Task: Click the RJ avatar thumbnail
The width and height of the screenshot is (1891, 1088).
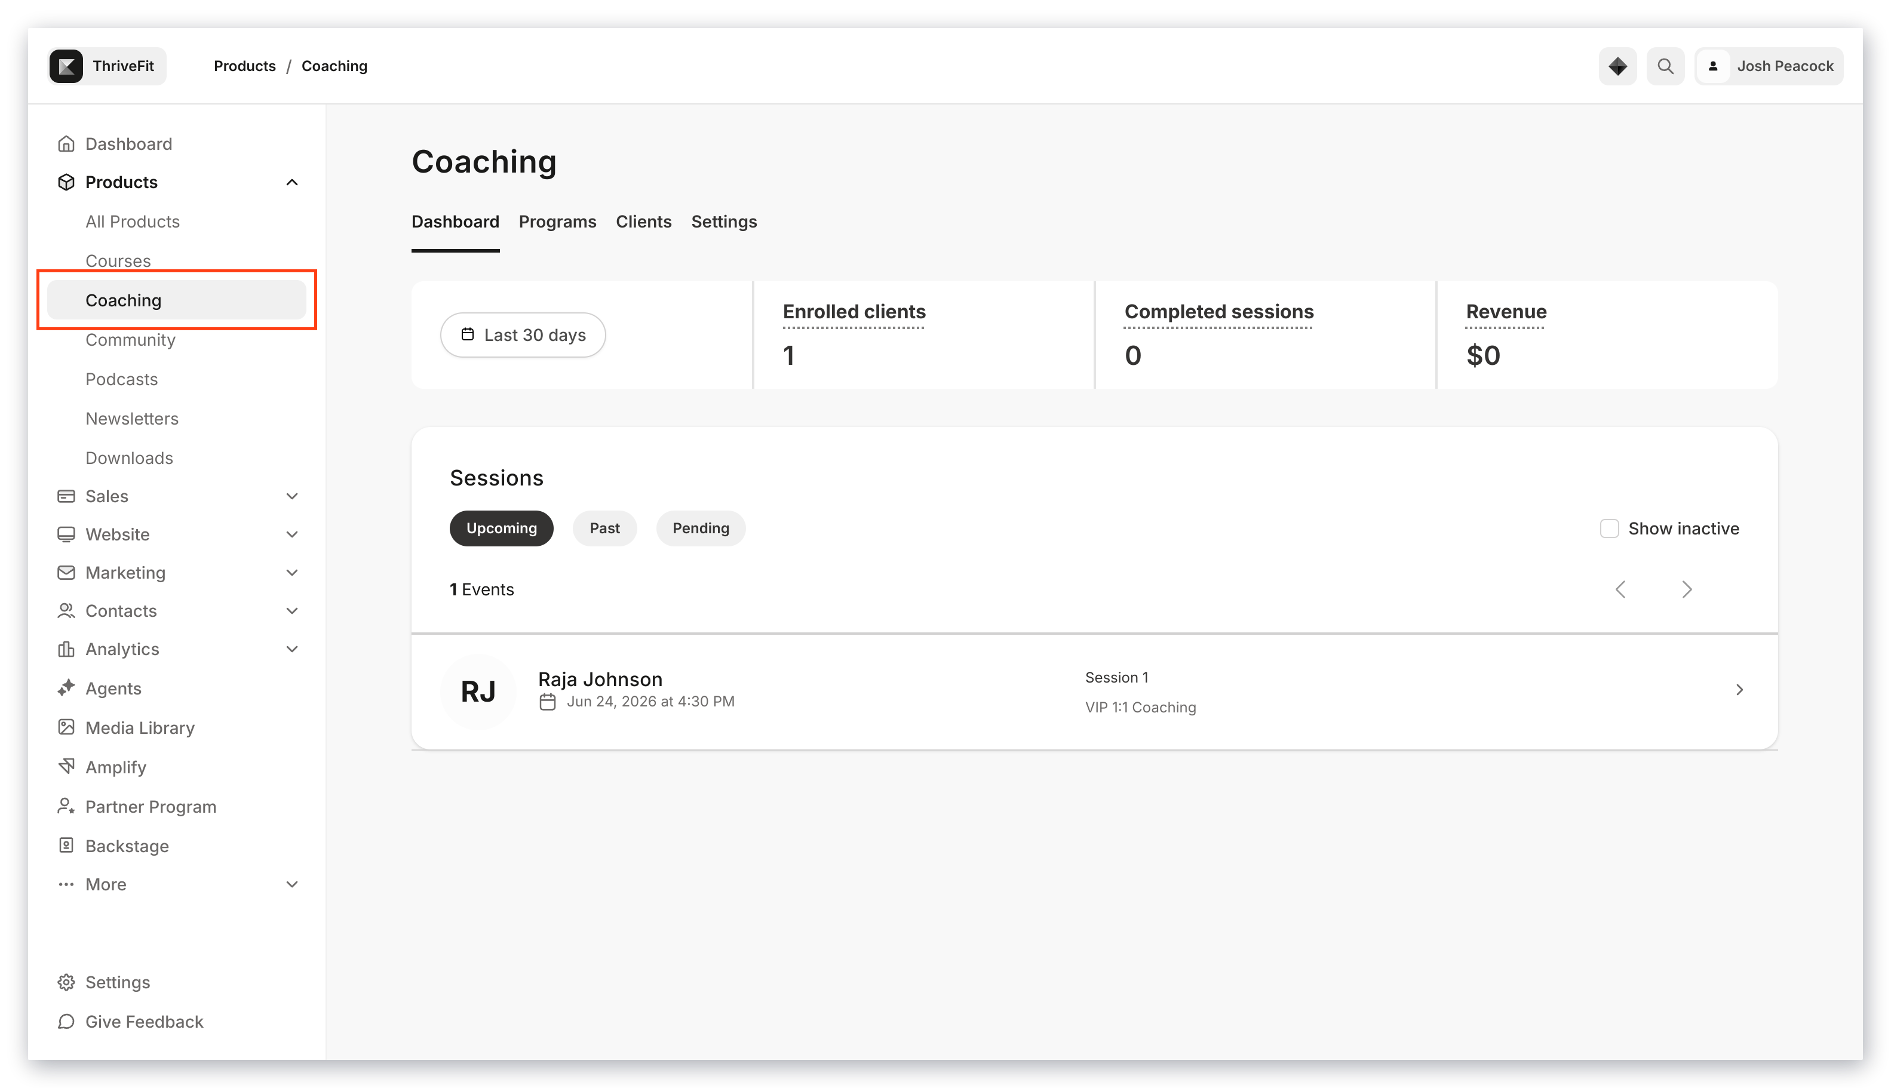Action: tap(478, 691)
